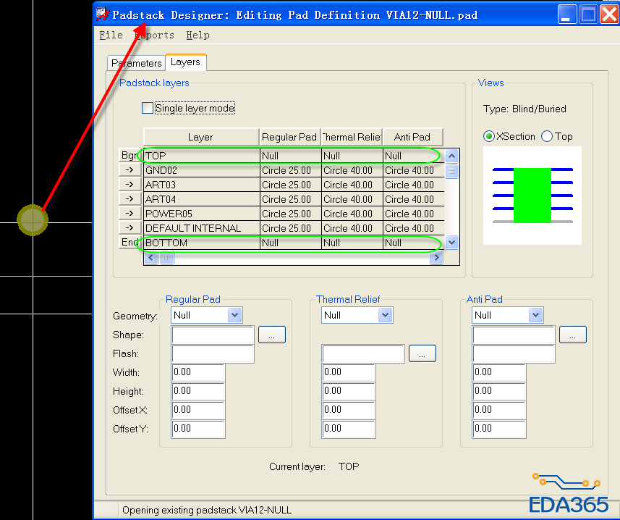Select the Layers tab

pos(185,62)
